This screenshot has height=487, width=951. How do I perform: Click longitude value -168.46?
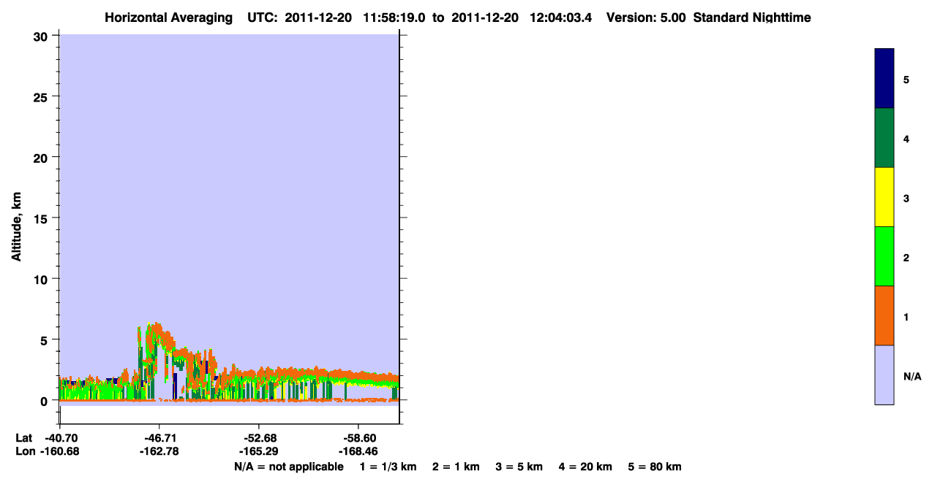click(x=358, y=451)
